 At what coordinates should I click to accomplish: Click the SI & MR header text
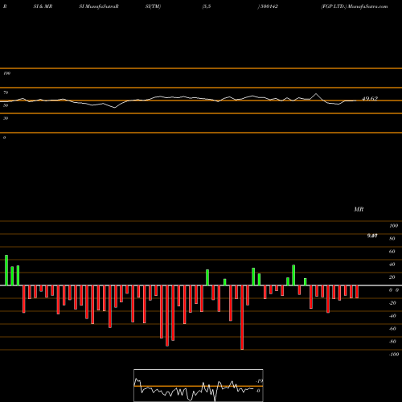click(x=43, y=6)
